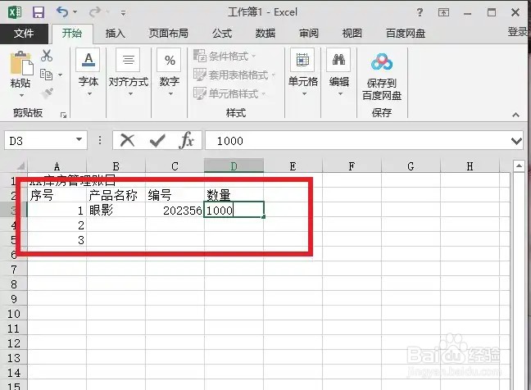
Task: Click the 粘贴 paste clipboard icon
Action: [21, 63]
